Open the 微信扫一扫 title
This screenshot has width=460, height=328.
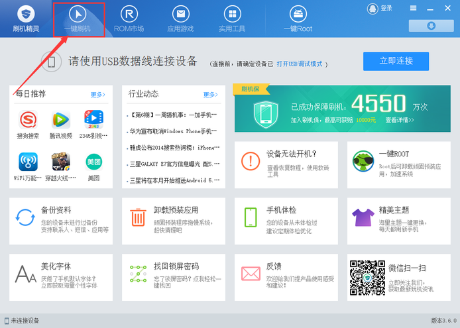coord(407,268)
